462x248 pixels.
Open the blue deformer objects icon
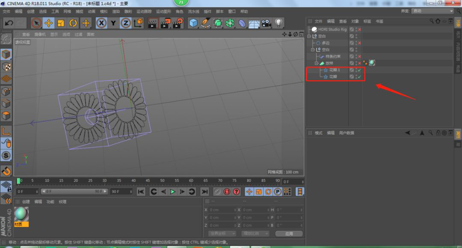pyautogui.click(x=242, y=23)
